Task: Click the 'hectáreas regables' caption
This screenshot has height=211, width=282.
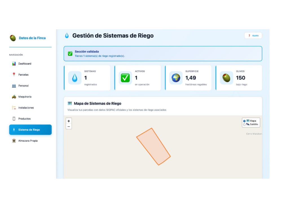Action: pos(196,84)
